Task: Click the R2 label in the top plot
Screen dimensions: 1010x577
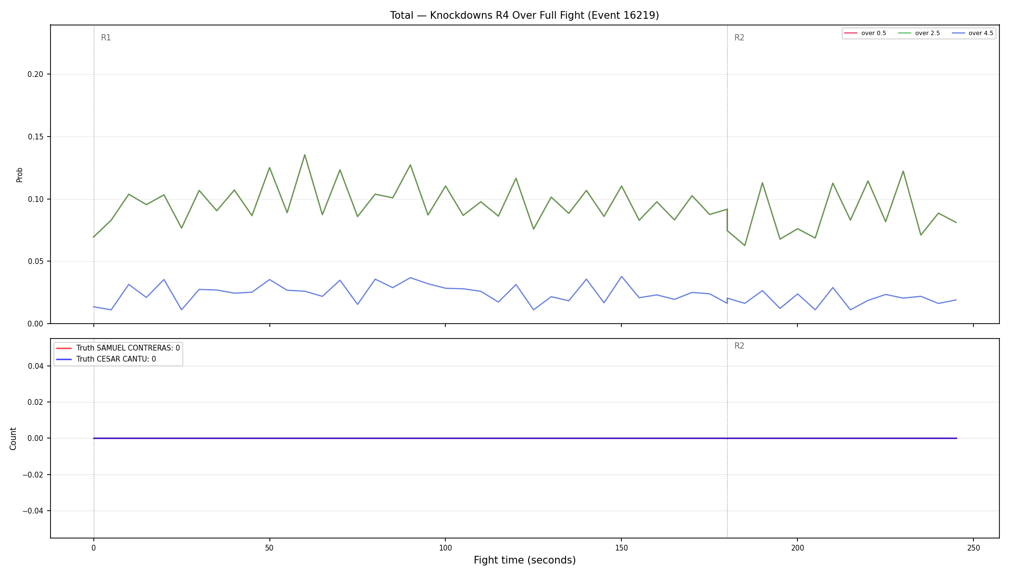Action: [739, 38]
